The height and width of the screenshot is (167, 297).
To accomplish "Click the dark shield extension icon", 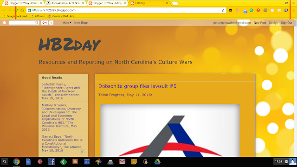I will point(286,10).
